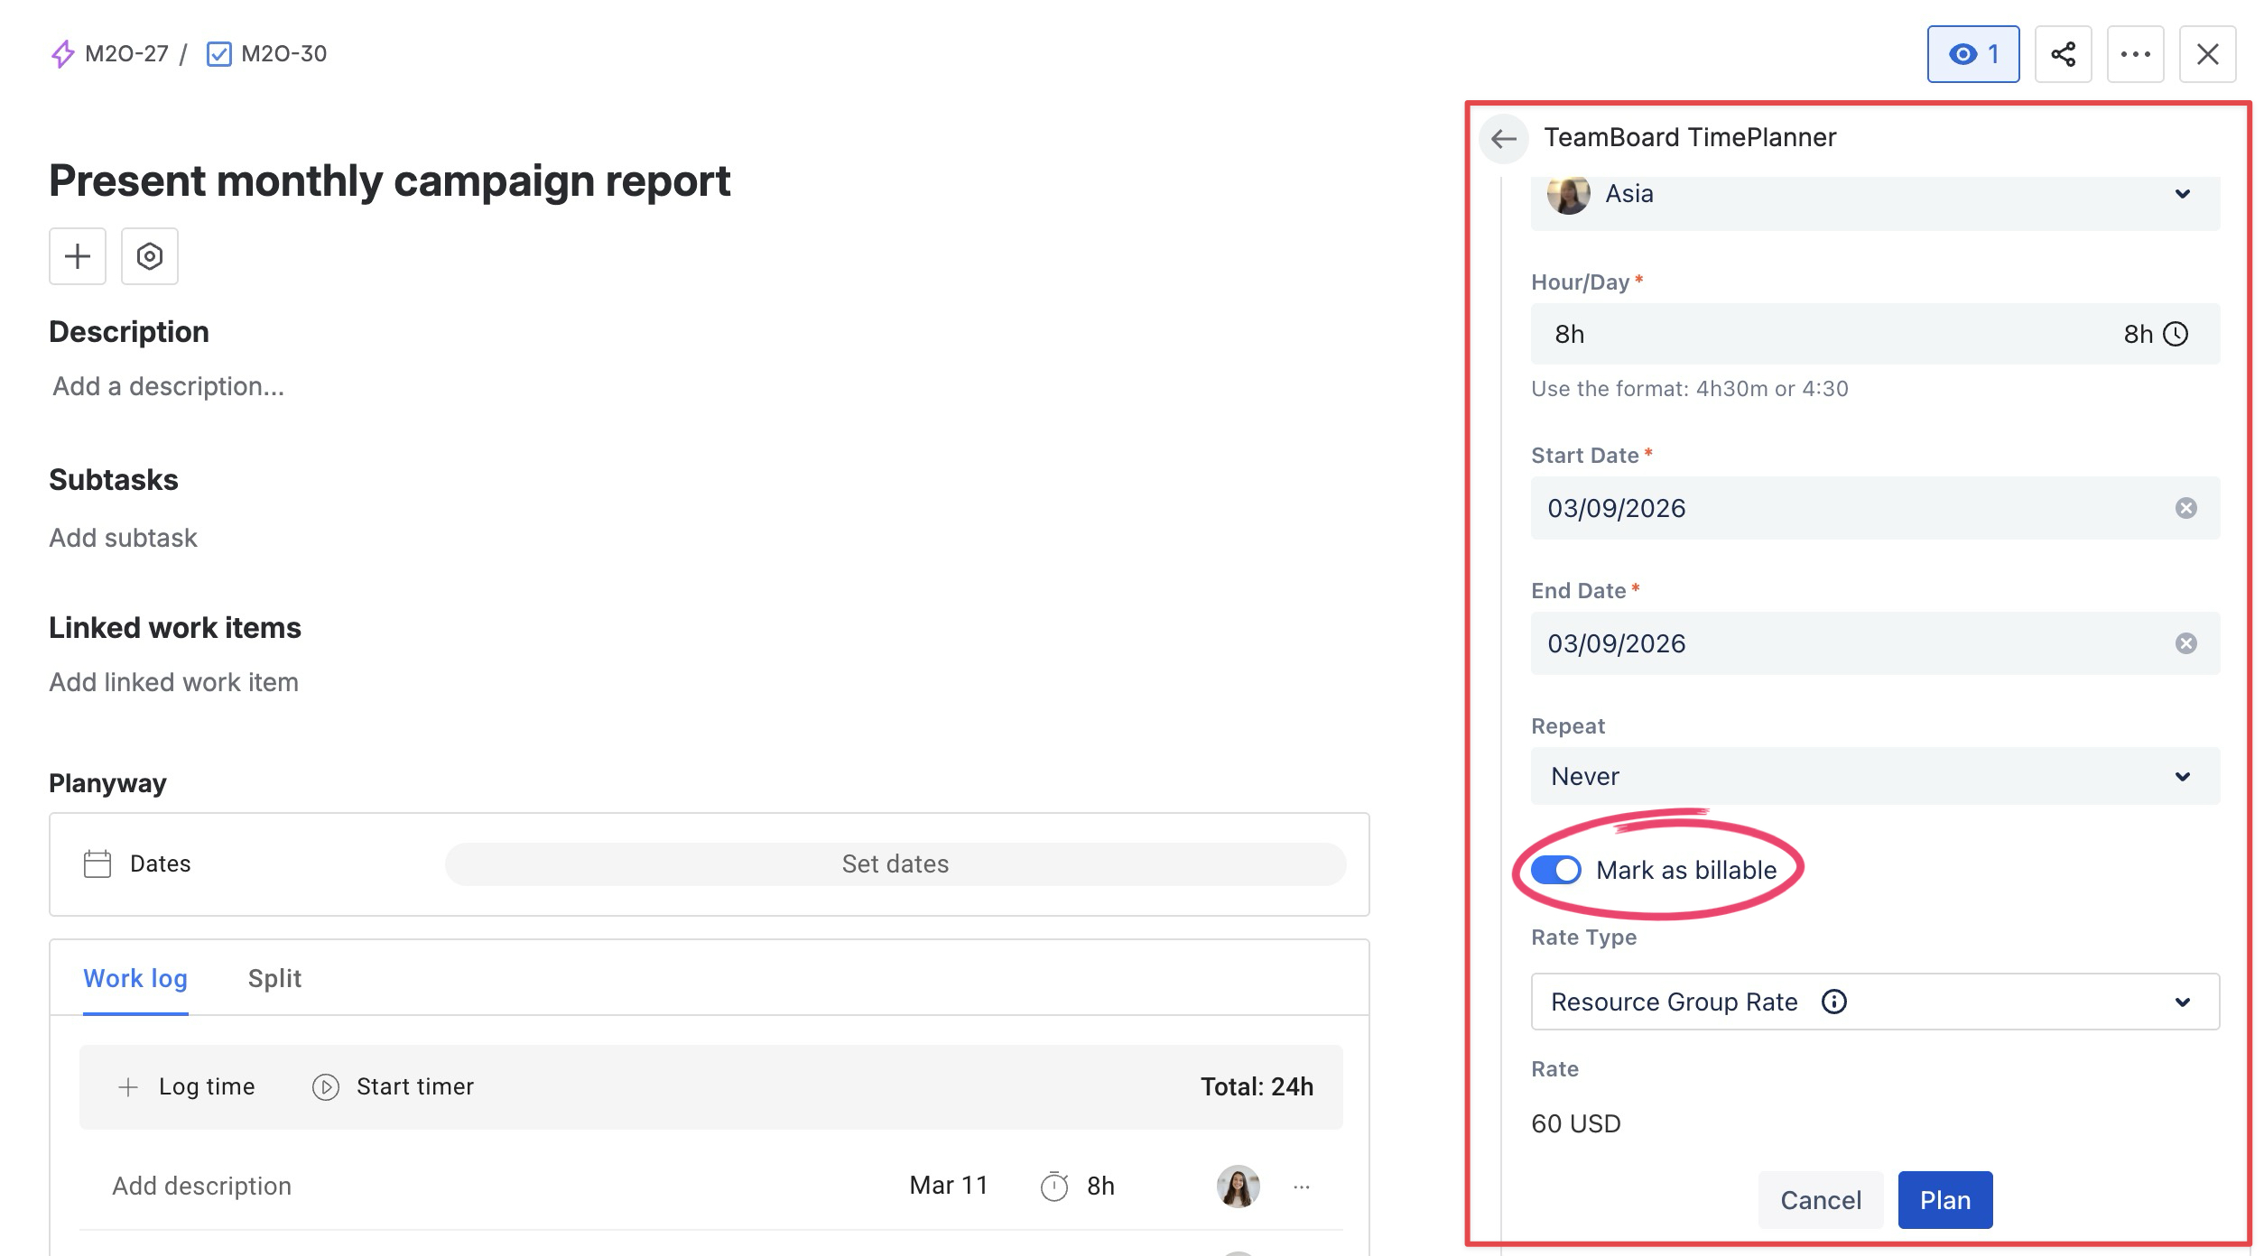Image resolution: width=2264 pixels, height=1256 pixels.
Task: Click the Cancel button in the planner
Action: pyautogui.click(x=1820, y=1199)
